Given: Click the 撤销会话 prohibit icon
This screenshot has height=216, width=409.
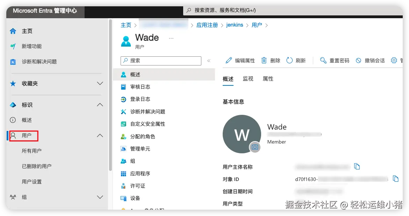Looking at the screenshot, I should tap(359, 61).
